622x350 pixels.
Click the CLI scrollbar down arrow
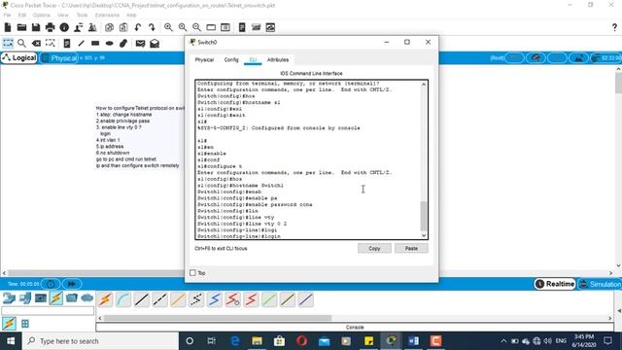point(424,235)
